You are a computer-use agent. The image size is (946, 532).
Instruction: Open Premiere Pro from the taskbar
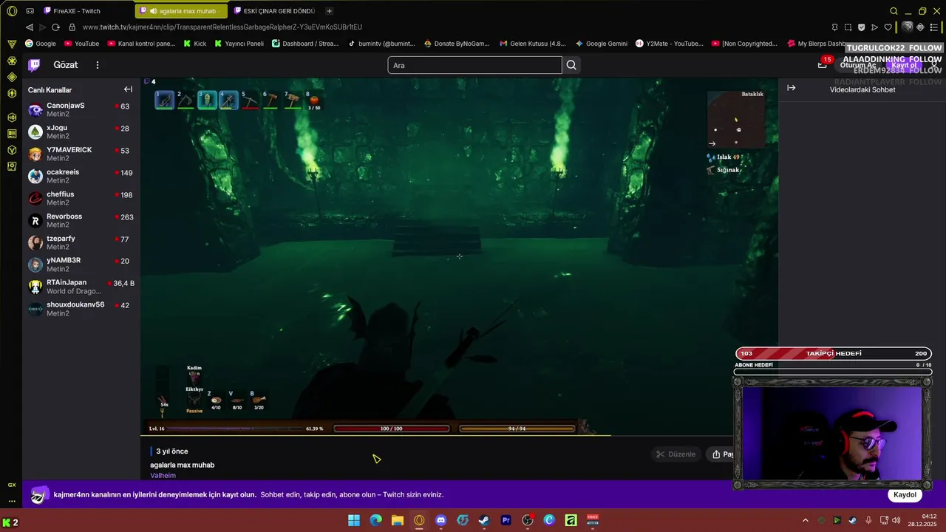[x=506, y=520]
